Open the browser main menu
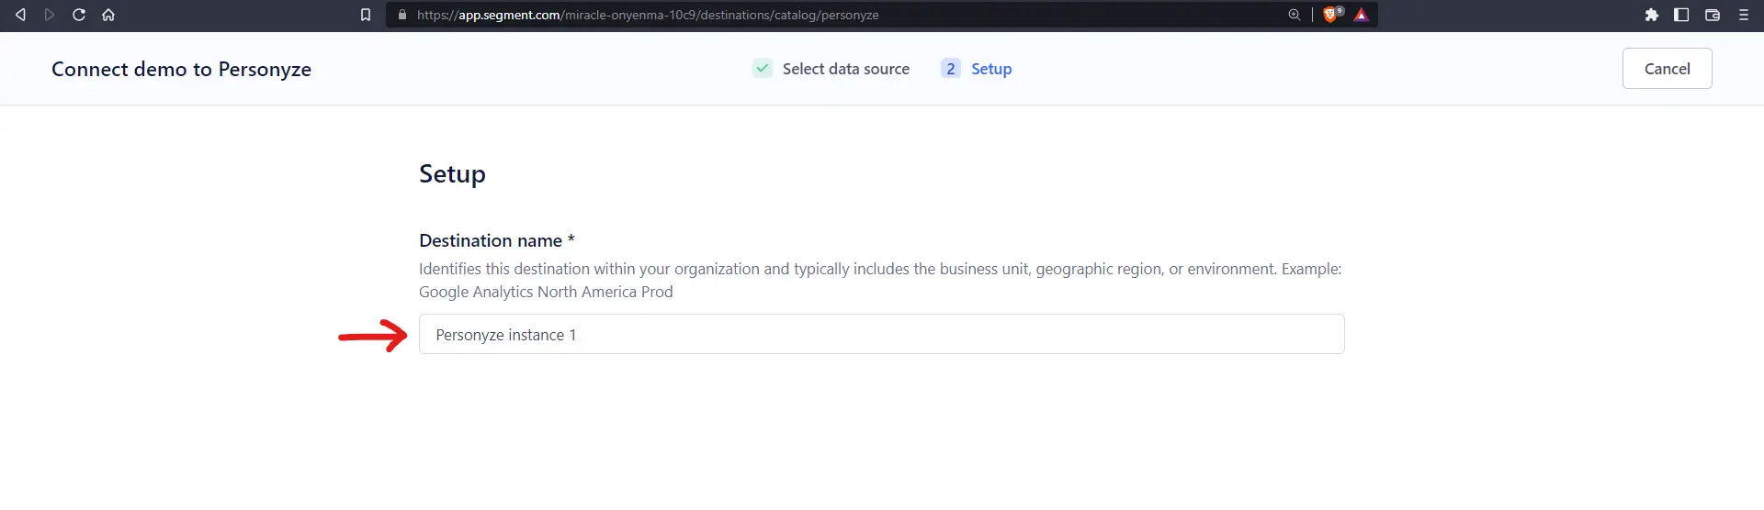Screen dimensions: 1764x510 (1743, 15)
